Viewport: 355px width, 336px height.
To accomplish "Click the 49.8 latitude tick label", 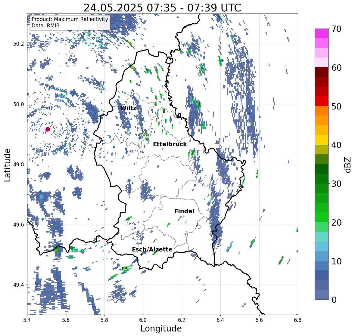I will [x=19, y=164].
